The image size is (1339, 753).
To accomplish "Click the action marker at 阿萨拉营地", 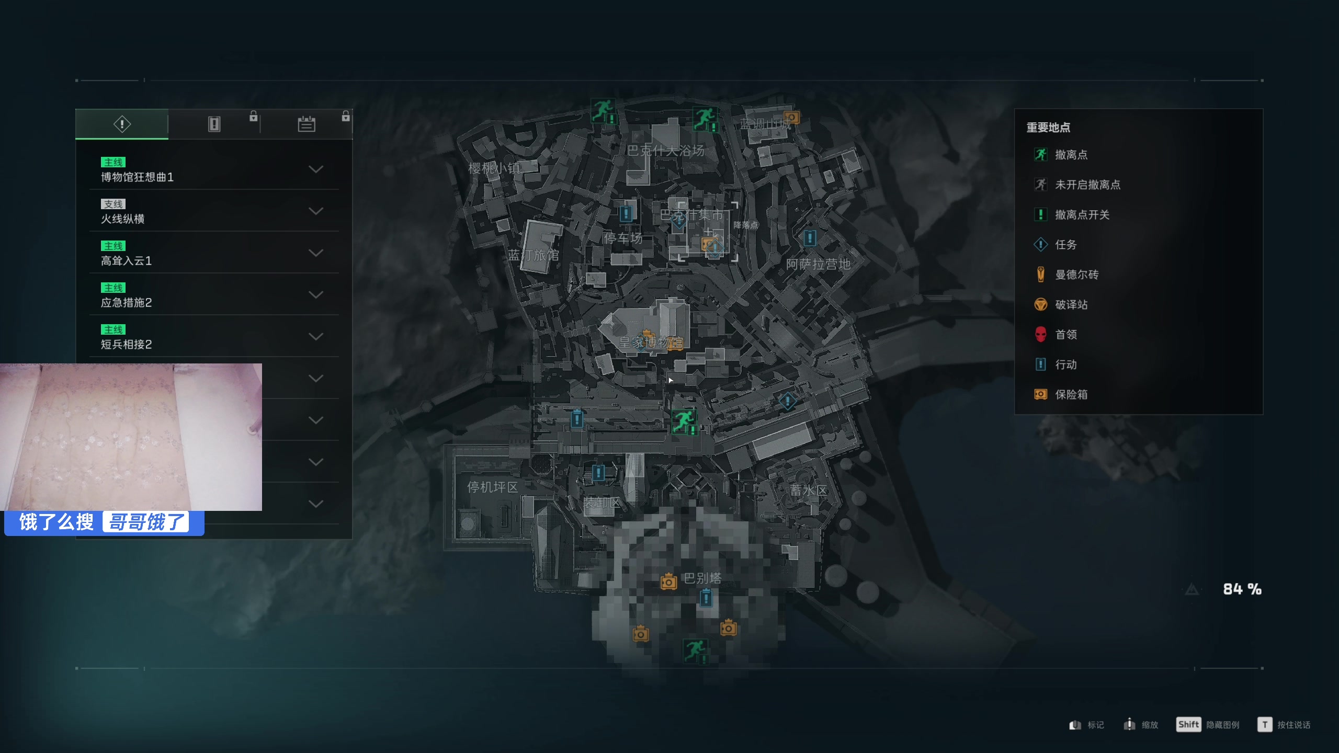I will click(810, 238).
